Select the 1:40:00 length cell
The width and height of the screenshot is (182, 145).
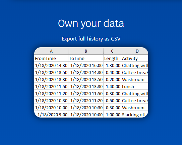click(x=112, y=86)
